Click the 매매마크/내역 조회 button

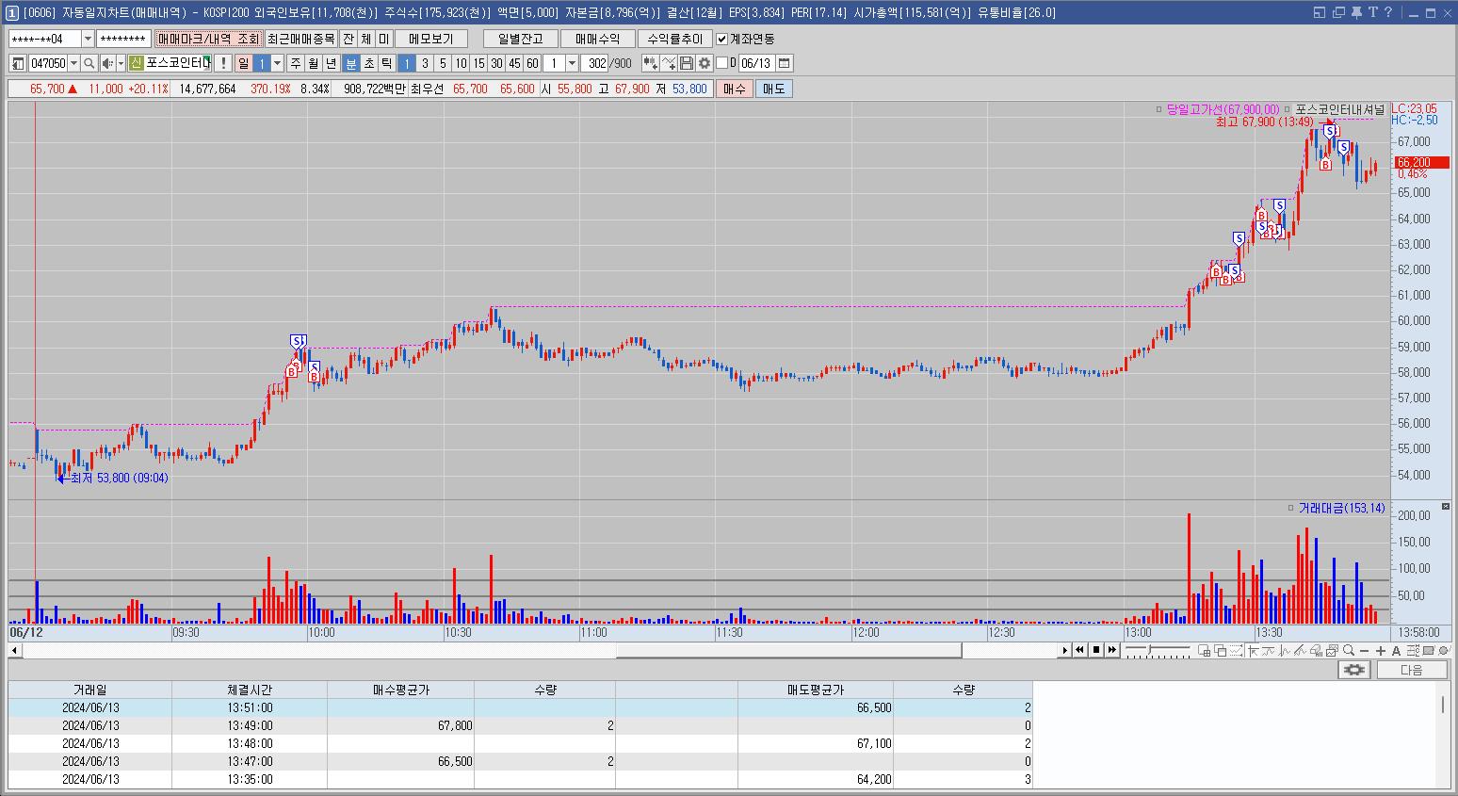(x=208, y=39)
